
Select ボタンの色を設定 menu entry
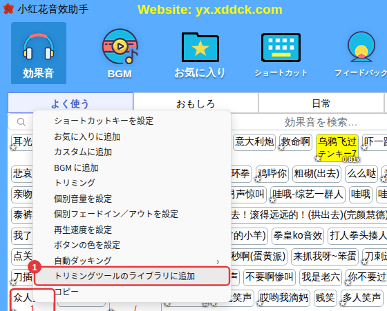(x=132, y=245)
